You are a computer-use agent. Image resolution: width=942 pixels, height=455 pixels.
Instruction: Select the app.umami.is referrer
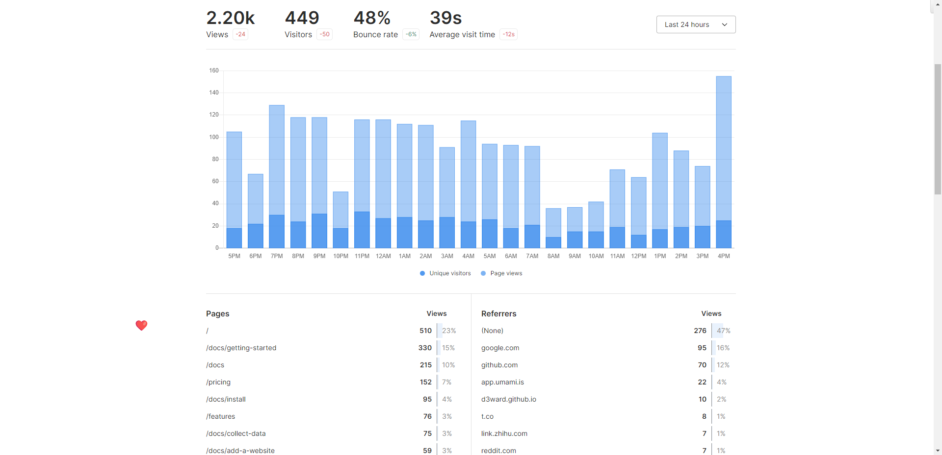pyautogui.click(x=502, y=382)
